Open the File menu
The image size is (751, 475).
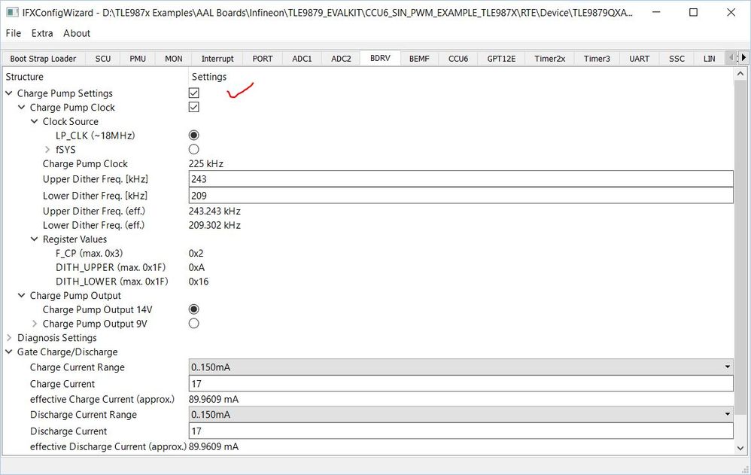13,33
